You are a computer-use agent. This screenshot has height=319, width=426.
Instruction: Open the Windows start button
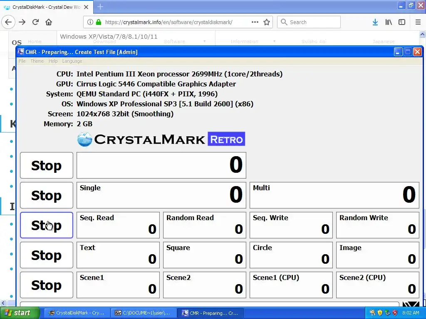point(19,313)
